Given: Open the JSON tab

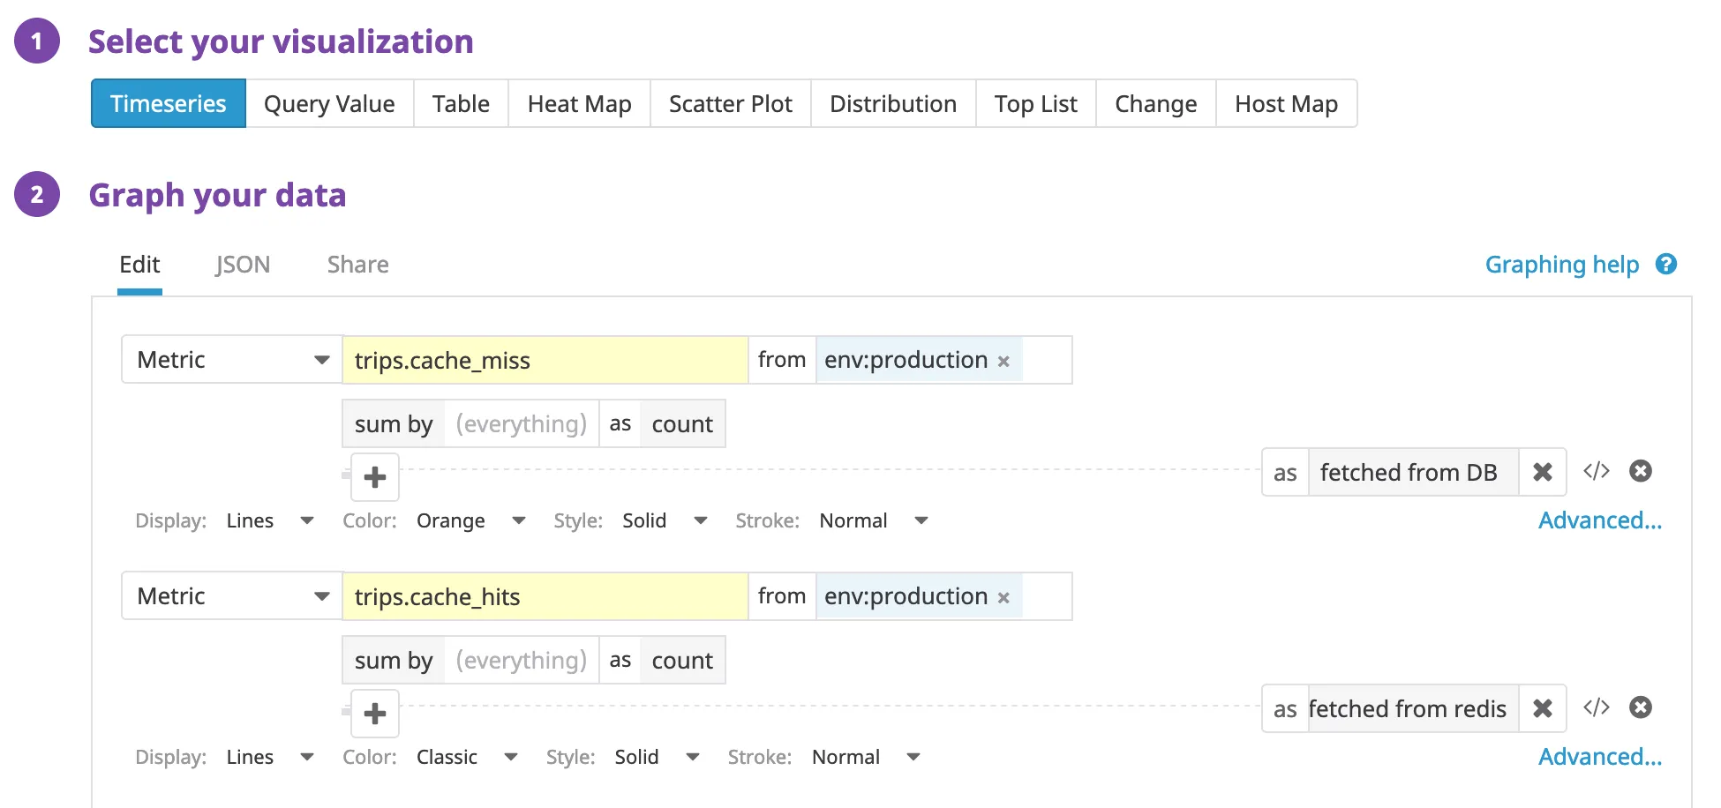Looking at the screenshot, I should (x=243, y=265).
